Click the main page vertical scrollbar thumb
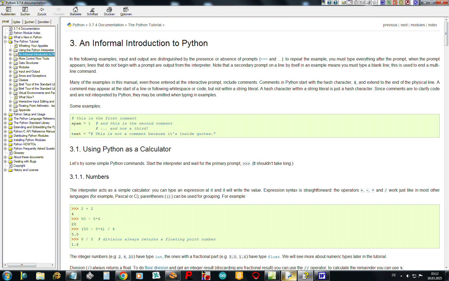449x281 pixels. 446,34
